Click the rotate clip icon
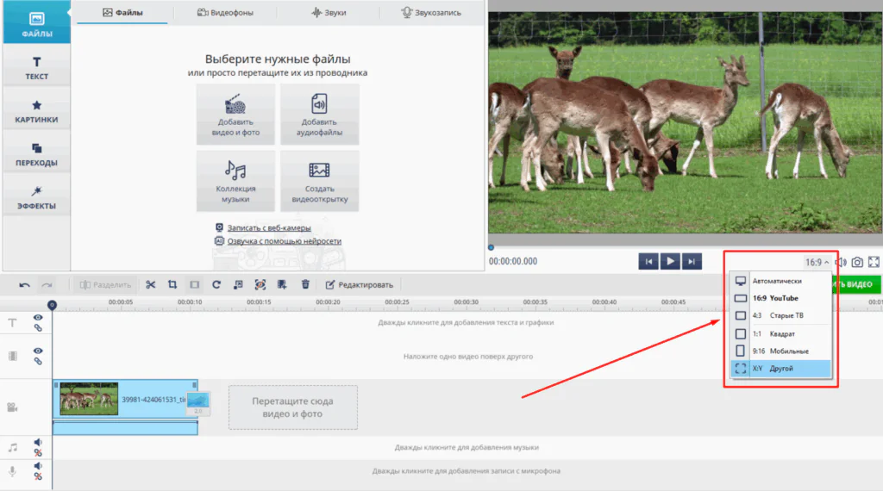 point(216,284)
